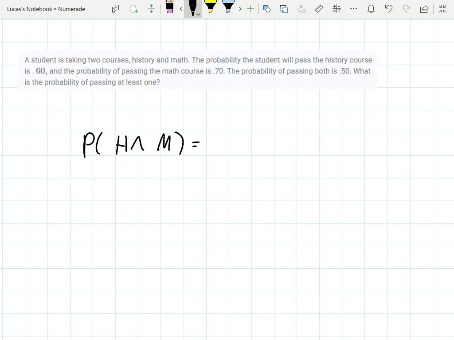Select the text selection tool
Viewport: 454px width, 340px height.
tap(116, 9)
